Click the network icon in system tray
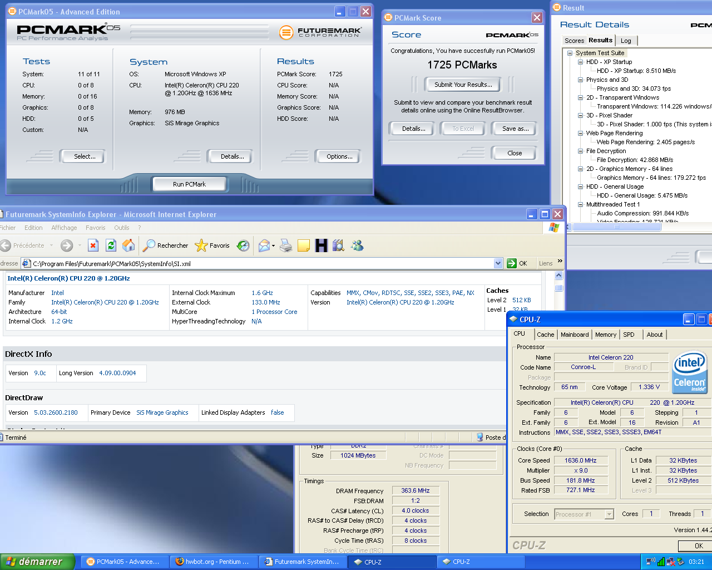Screen dimensions: 712x570 click(650, 562)
